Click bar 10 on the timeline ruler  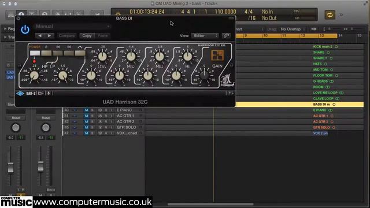tap(265, 35)
